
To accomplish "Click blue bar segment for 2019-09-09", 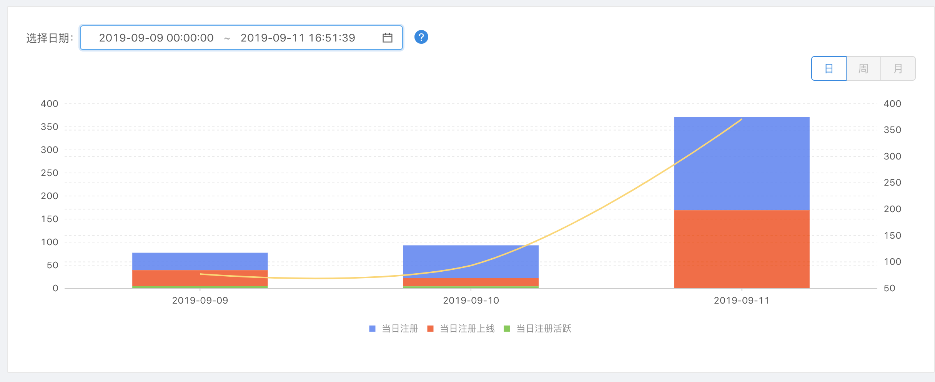I will coord(200,261).
